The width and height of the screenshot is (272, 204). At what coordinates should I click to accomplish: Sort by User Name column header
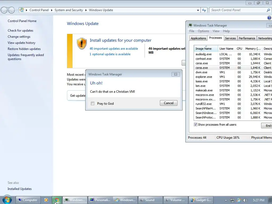pyautogui.click(x=226, y=49)
